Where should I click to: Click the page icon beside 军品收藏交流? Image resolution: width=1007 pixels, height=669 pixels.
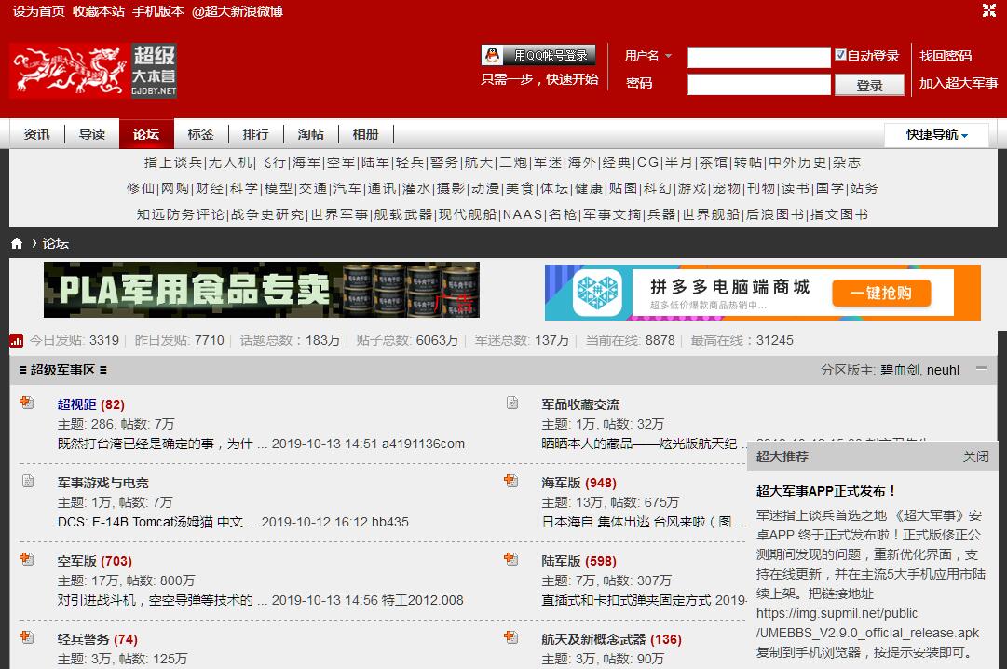pos(511,403)
